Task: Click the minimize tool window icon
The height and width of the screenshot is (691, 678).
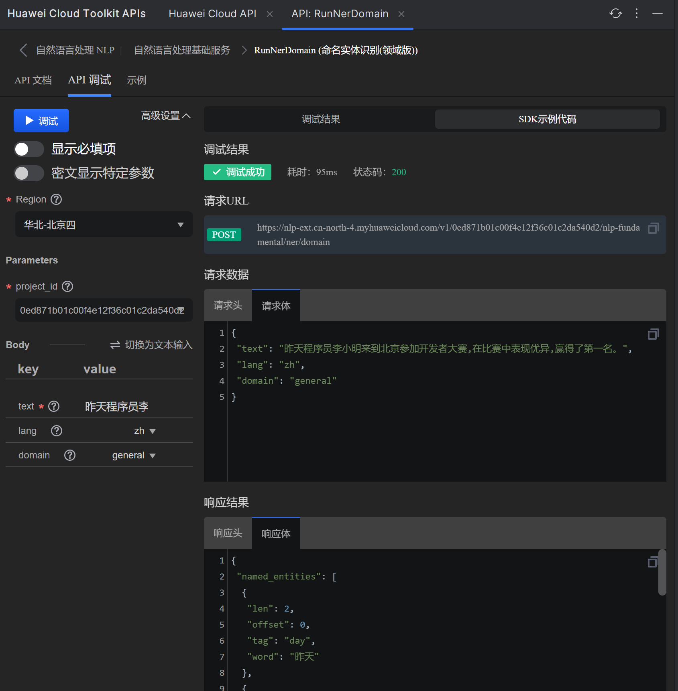Action: (658, 14)
